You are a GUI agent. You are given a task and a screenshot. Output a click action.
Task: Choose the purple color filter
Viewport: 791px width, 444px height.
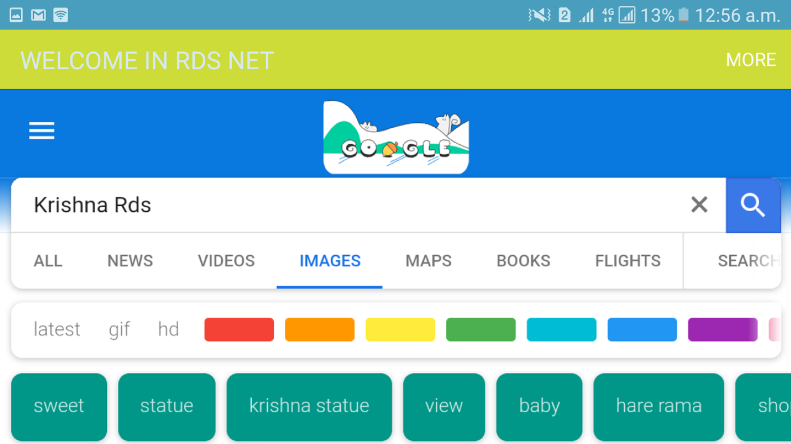723,329
